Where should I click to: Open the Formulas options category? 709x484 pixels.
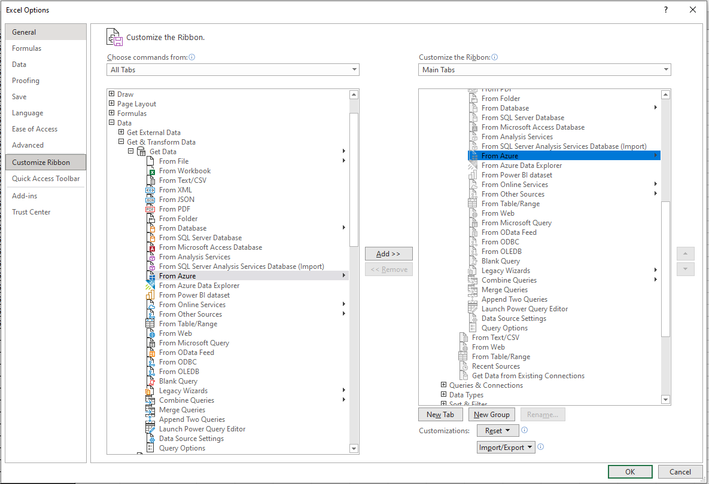click(45, 48)
